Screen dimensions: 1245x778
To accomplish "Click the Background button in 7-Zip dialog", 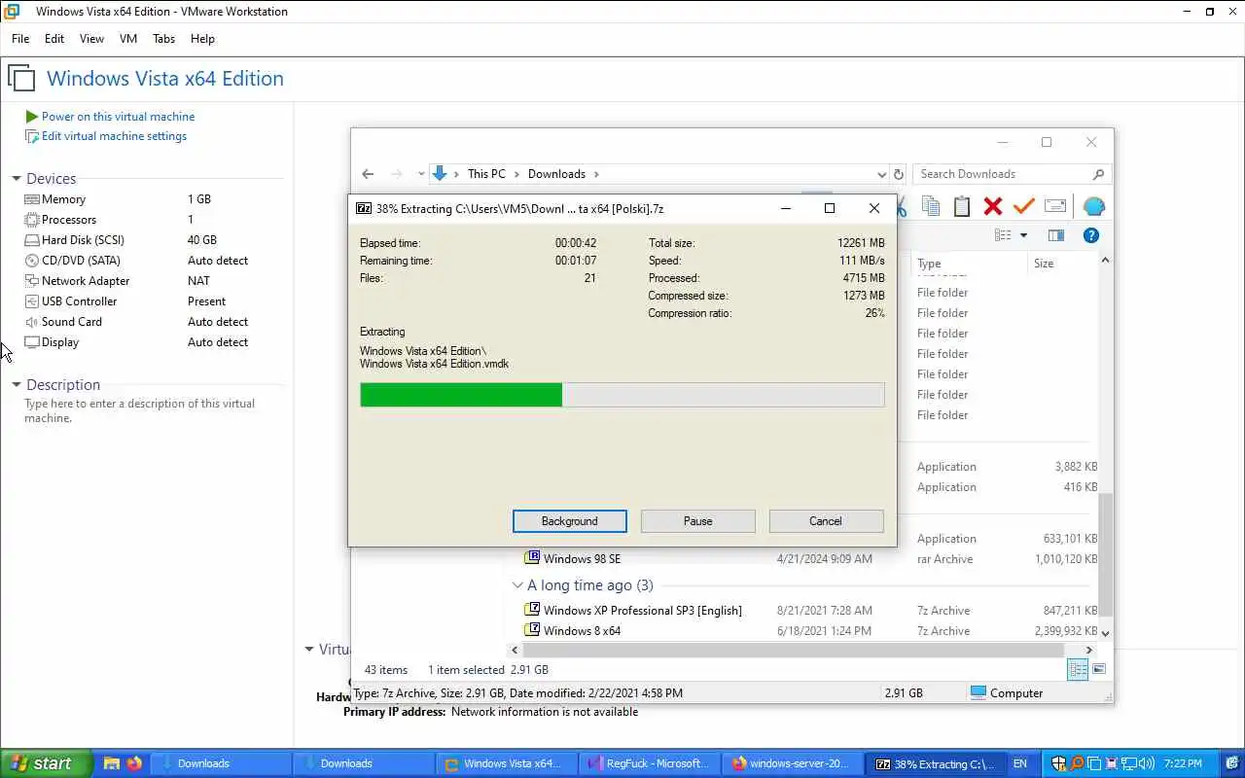I will click(570, 521).
